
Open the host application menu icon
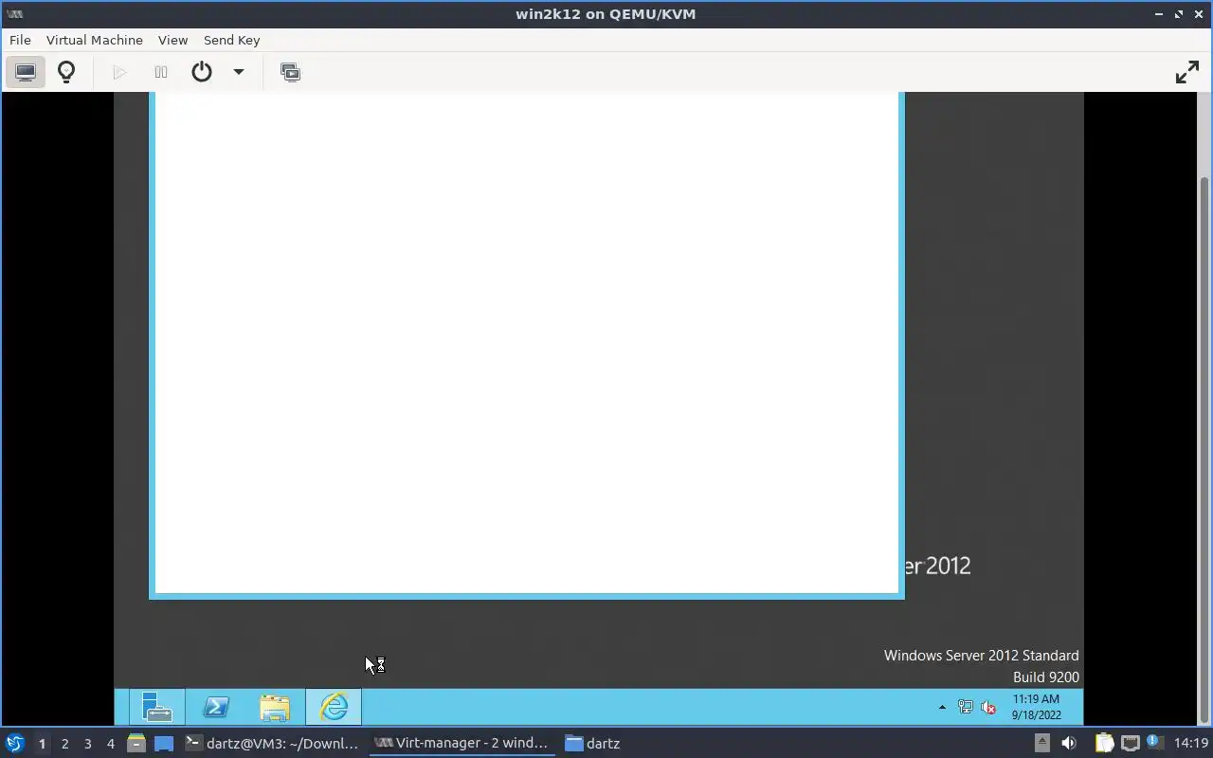tap(14, 743)
